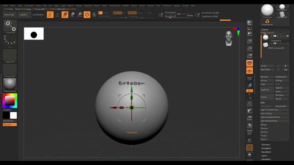Expand the Merge section

click(264, 125)
